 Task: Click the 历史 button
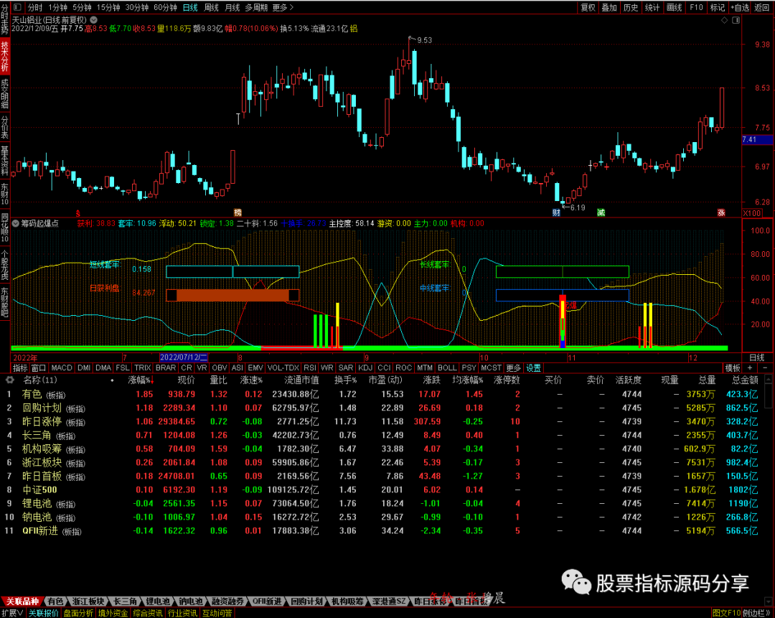(x=631, y=7)
